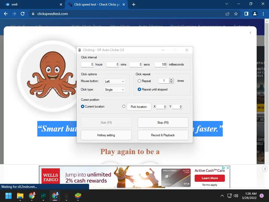Viewport: 269px width, 202px height.
Task: Change the milliseconds value of 100
Action: tap(161, 64)
